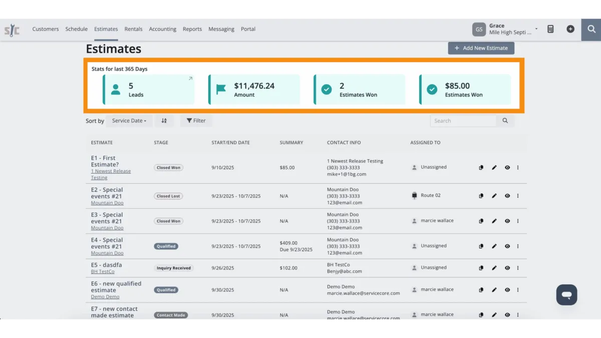601x338 pixels.
Task: Click Closed Lost stage badge on E2
Action: pos(168,196)
